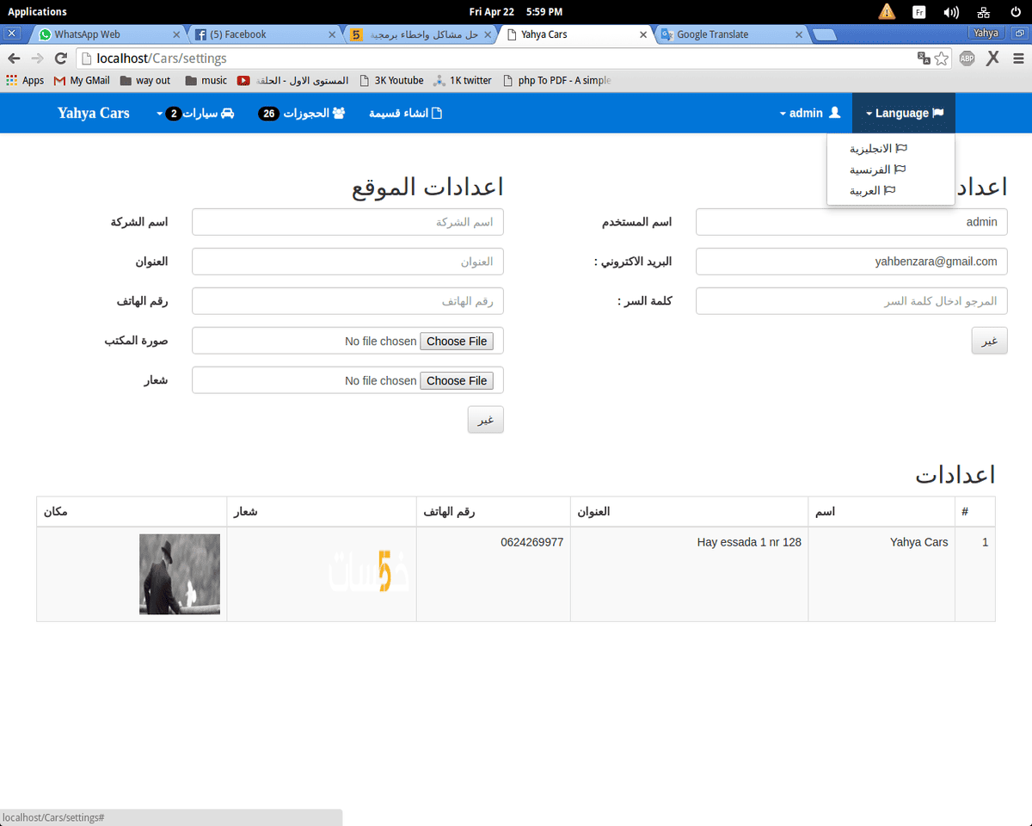Click the address bar URL
Screen dimensions: 1032x826
point(162,59)
